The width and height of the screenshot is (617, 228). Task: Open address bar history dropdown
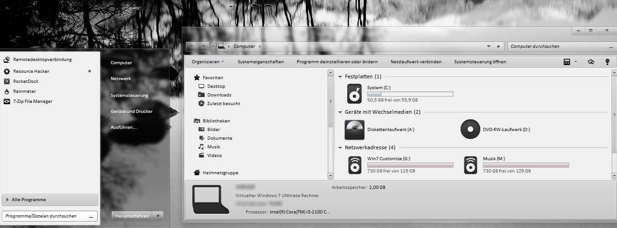click(x=488, y=46)
